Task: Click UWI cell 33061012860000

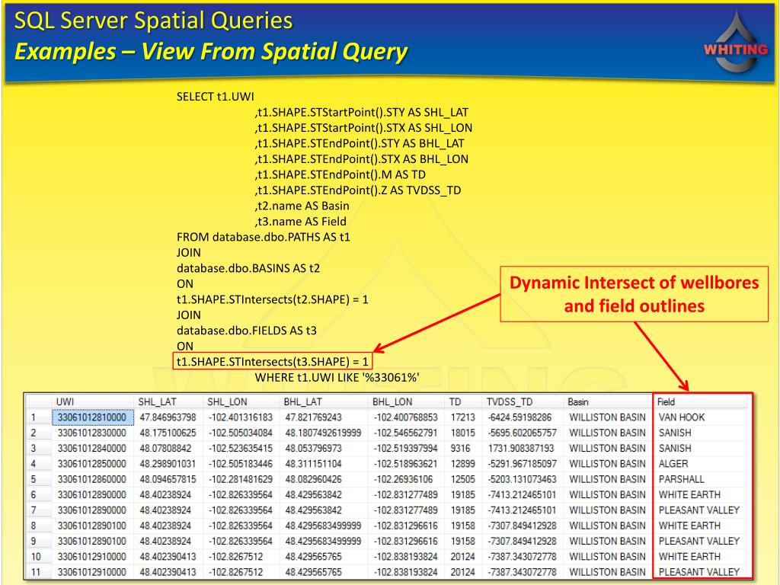Action: [92, 479]
